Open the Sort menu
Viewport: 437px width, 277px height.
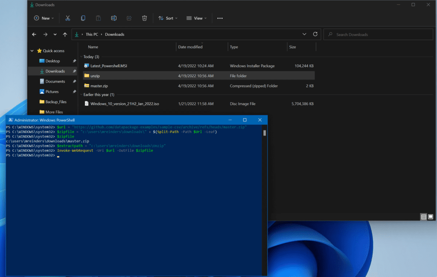tap(169, 18)
